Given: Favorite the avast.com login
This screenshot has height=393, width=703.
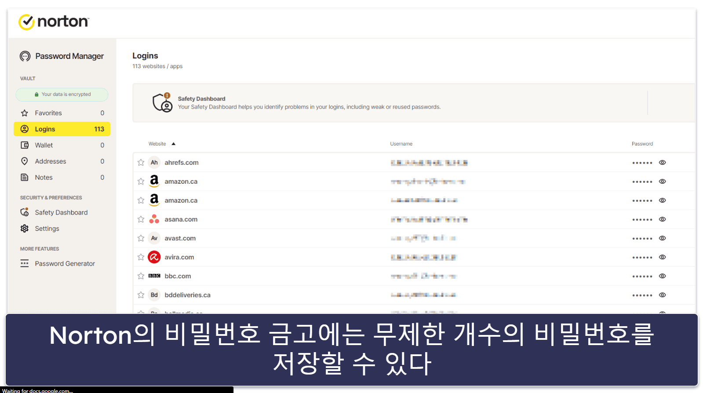Looking at the screenshot, I should coord(141,238).
